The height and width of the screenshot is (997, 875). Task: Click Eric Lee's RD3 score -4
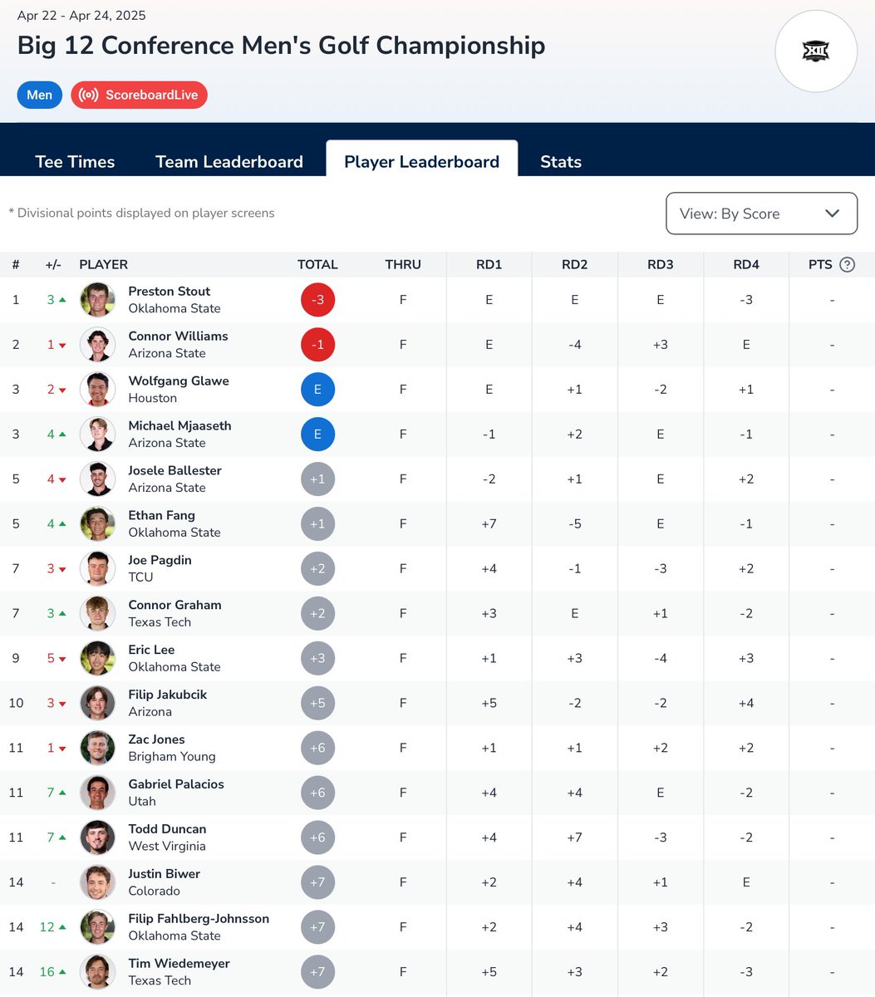tap(660, 659)
